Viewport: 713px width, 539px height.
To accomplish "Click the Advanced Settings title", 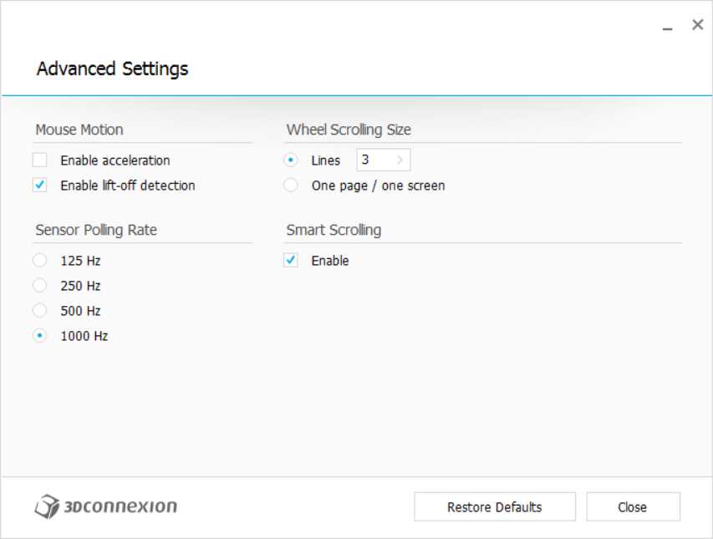I will coord(112,69).
